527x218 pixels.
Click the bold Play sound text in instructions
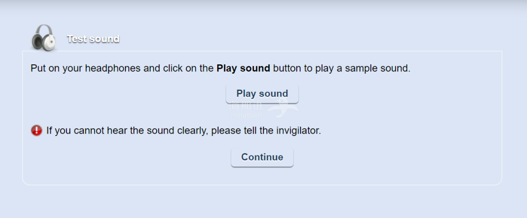tap(243, 68)
